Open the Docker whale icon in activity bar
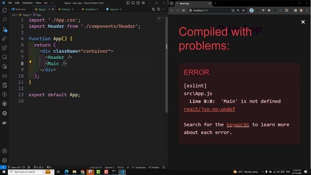 tap(4, 122)
